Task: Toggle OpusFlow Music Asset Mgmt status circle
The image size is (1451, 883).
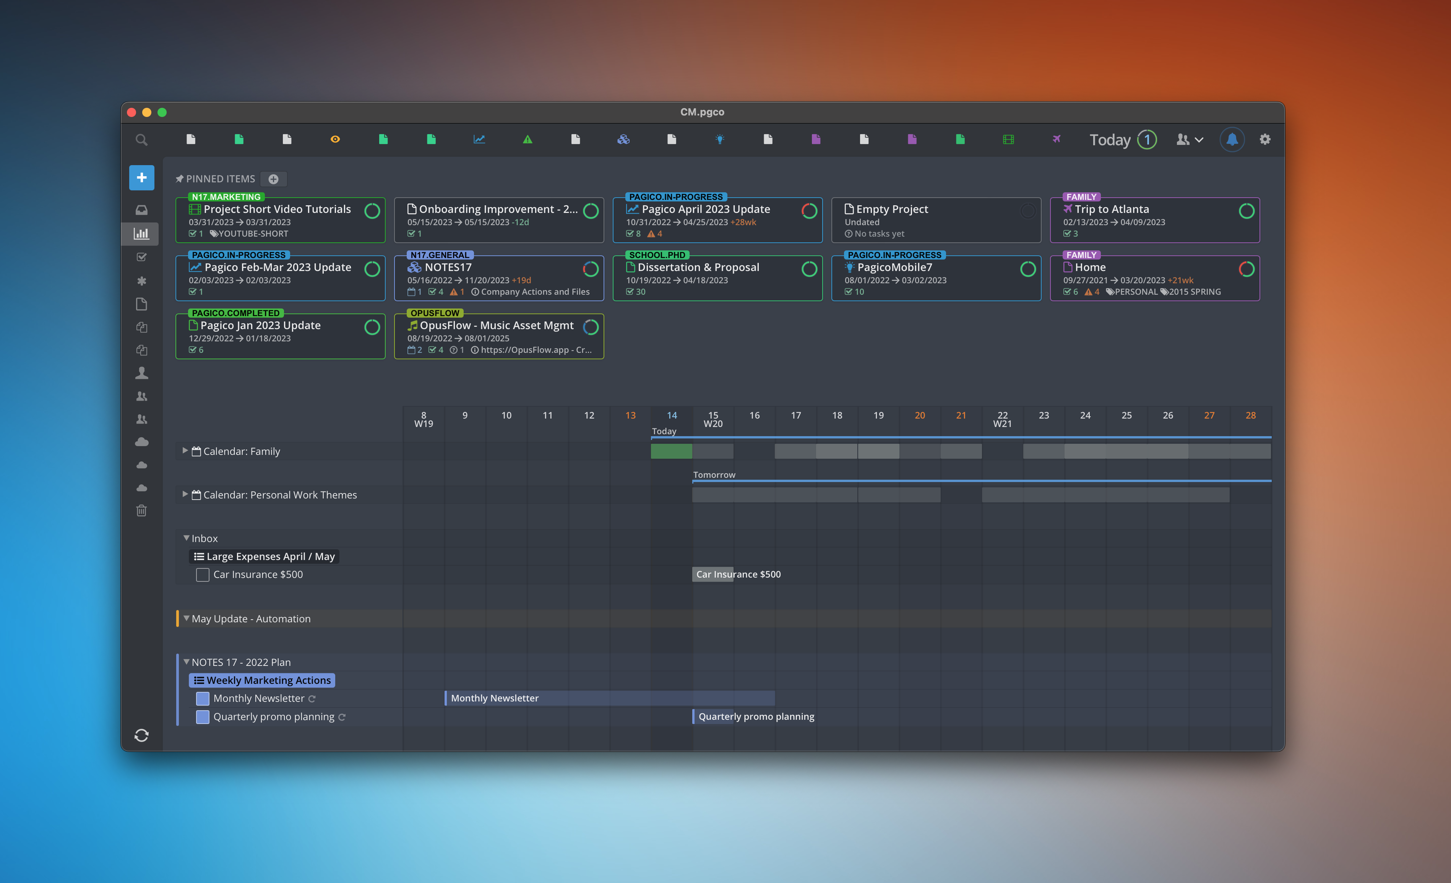Action: point(591,326)
